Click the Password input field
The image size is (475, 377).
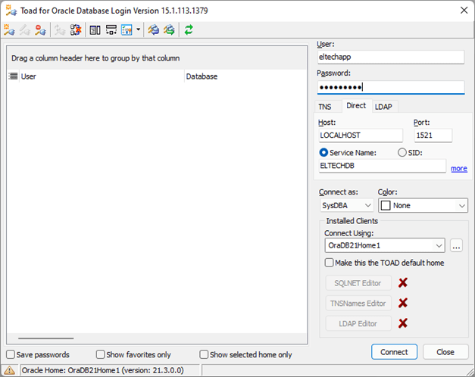[391, 87]
